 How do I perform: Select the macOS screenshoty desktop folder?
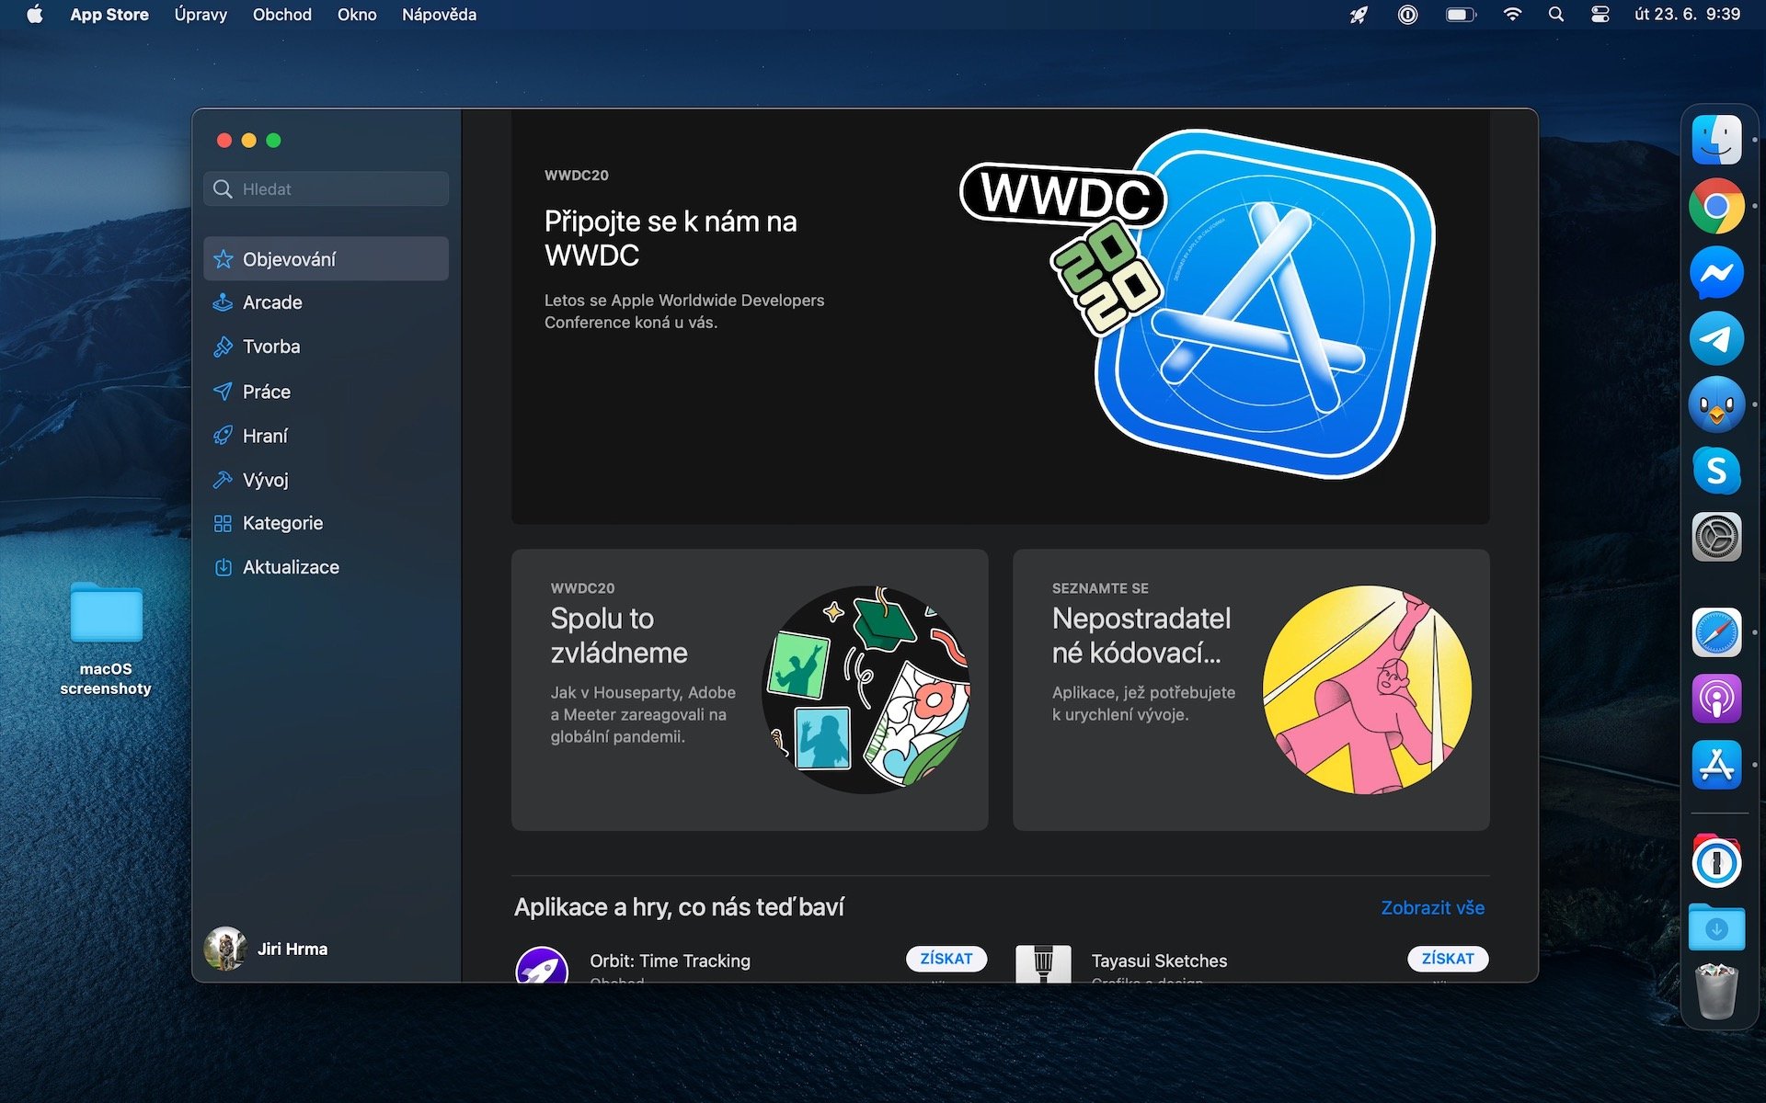[x=106, y=638]
